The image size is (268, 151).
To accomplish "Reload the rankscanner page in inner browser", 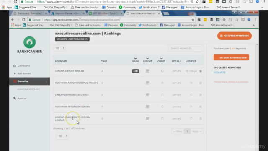I will (23, 20).
